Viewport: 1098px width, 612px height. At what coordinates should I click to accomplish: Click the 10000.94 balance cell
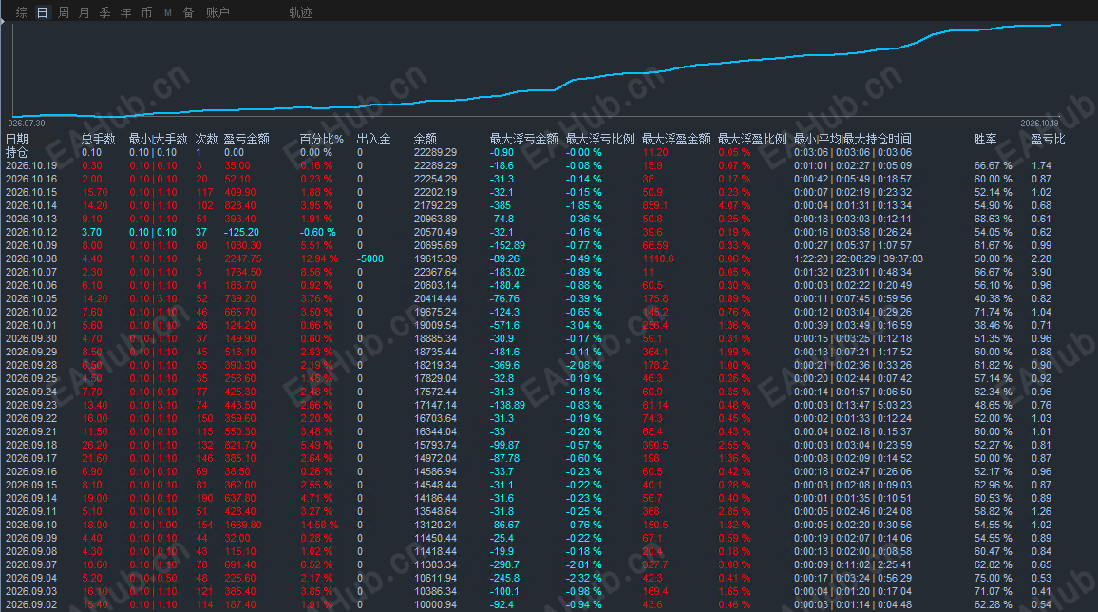coord(436,605)
